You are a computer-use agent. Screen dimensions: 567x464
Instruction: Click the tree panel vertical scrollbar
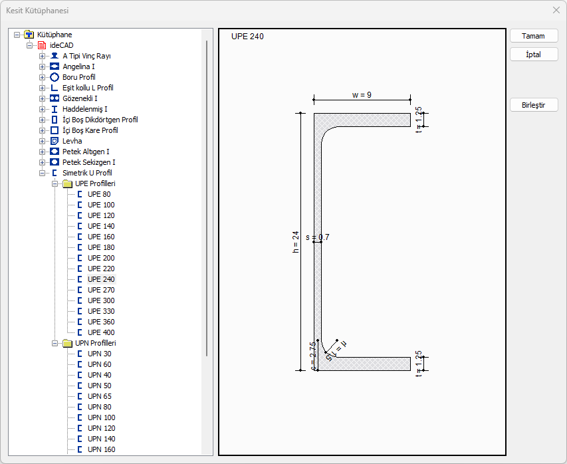[207, 199]
